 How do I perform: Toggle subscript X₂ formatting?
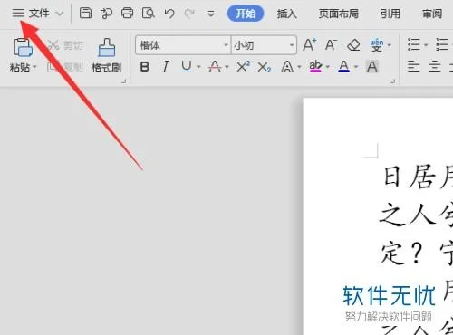(x=265, y=67)
